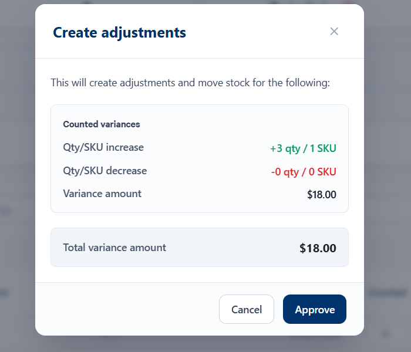Select the bold $18.00 total value
This screenshot has height=352, width=411.
318,248
